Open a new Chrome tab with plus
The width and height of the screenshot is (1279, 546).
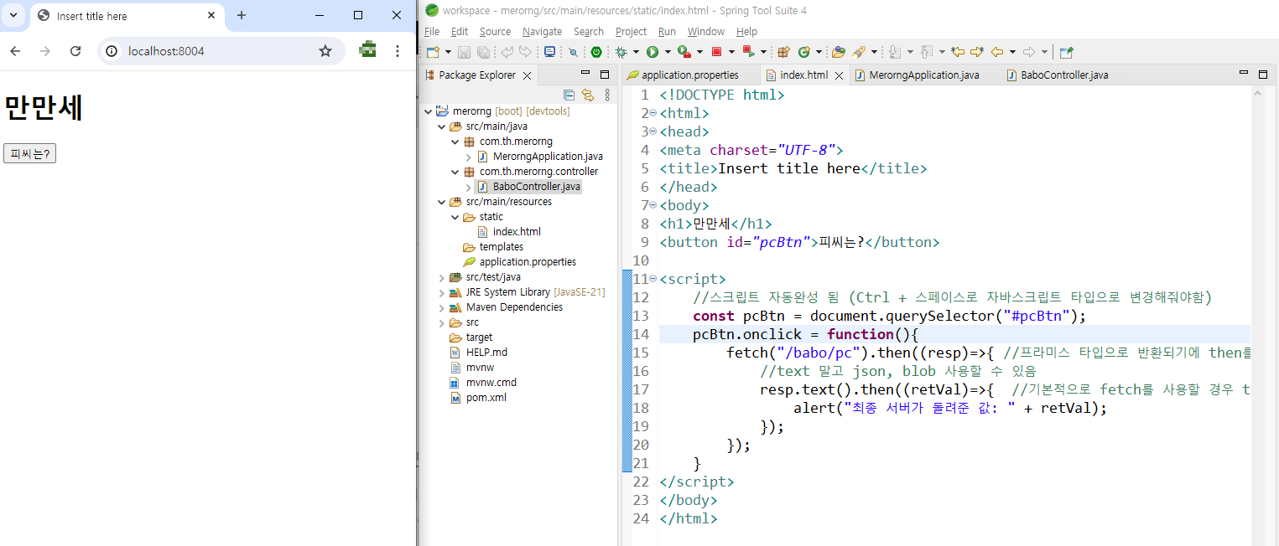click(242, 15)
